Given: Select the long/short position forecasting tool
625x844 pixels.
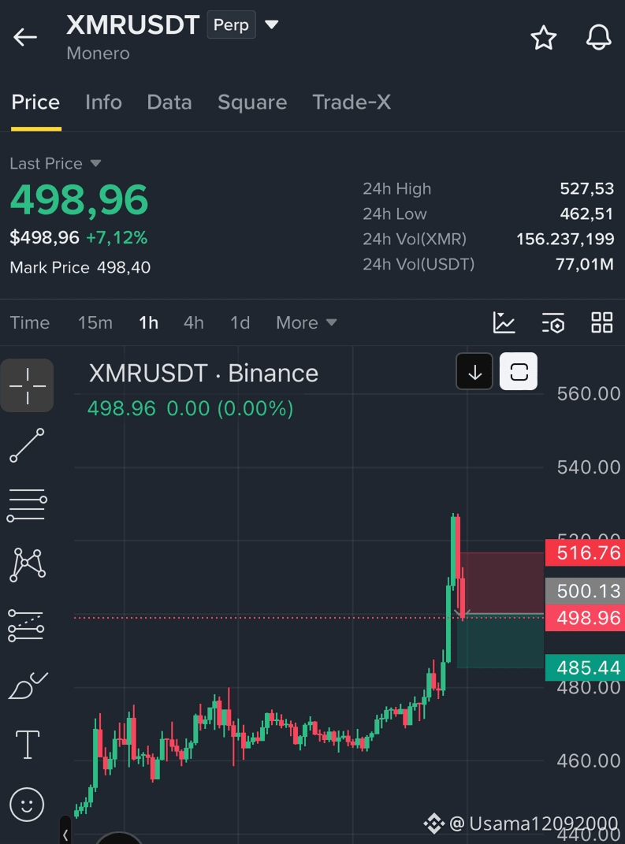Looking at the screenshot, I should tap(26, 626).
